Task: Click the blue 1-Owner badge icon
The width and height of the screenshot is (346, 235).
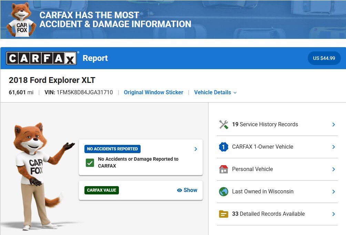Action: [x=224, y=147]
